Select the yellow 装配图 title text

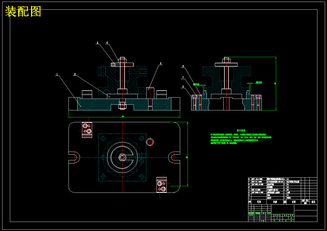click(x=23, y=11)
